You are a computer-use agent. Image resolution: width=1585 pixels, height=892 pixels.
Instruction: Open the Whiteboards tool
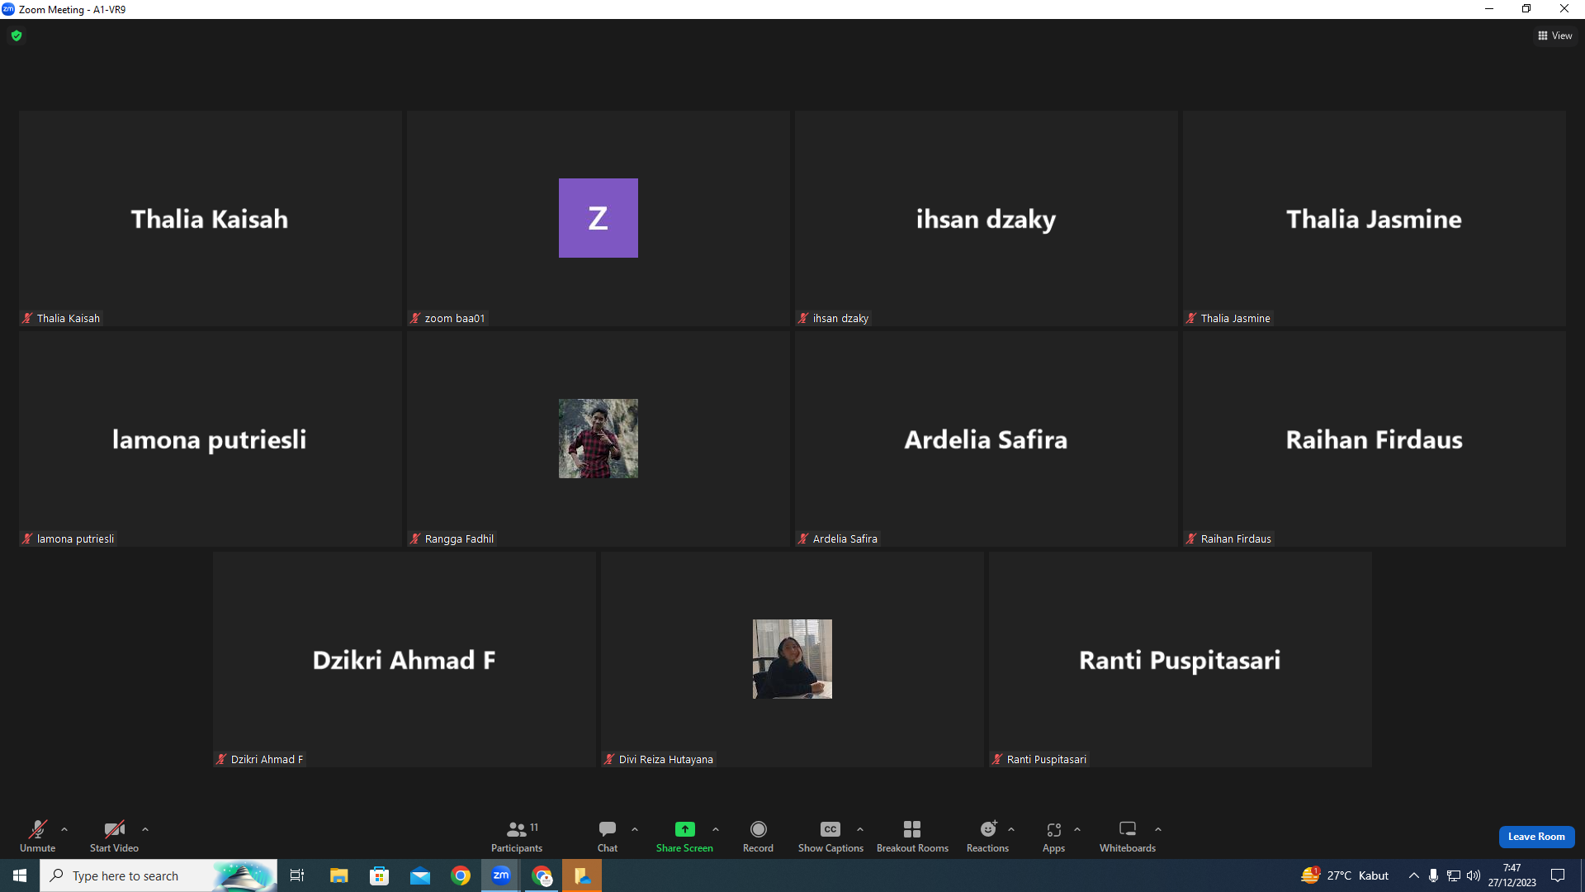pyautogui.click(x=1128, y=836)
